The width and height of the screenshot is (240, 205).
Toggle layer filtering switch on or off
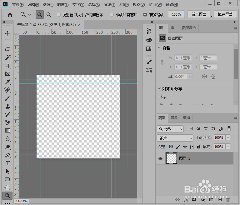tap(229, 129)
